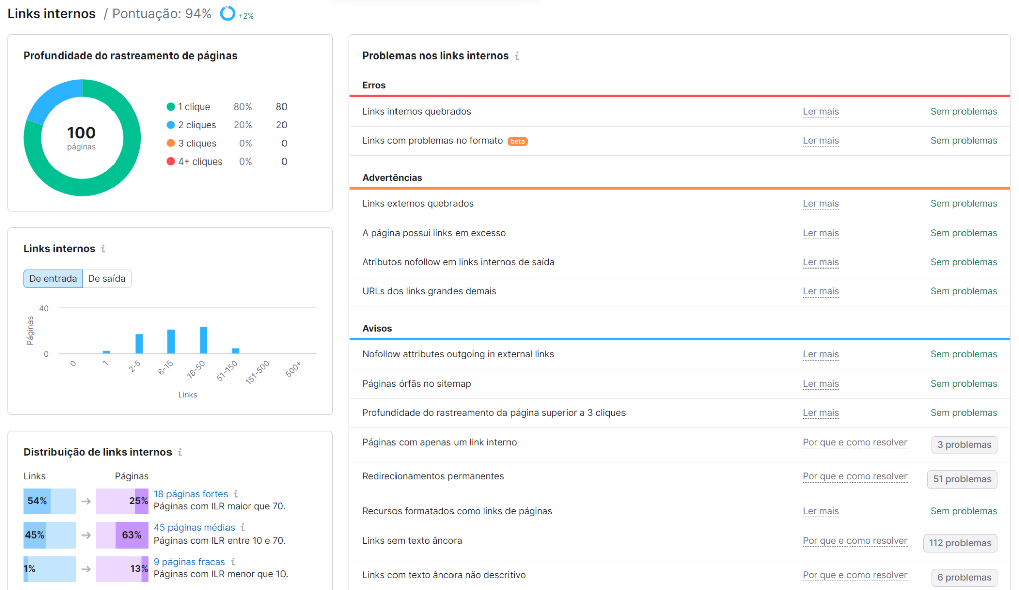
Task: Click the circular score progress icon at top
Action: (228, 14)
